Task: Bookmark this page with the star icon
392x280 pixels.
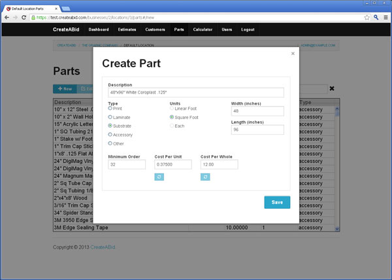Action: coord(367,17)
